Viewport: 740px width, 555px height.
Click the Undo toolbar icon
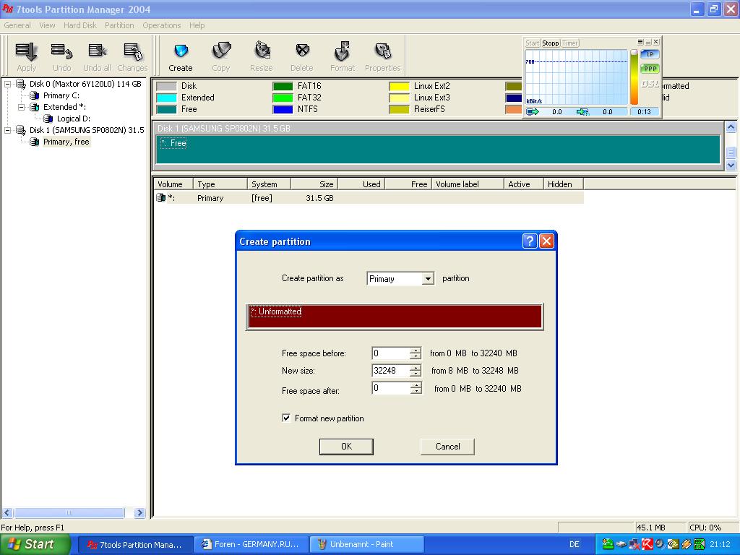[62, 51]
